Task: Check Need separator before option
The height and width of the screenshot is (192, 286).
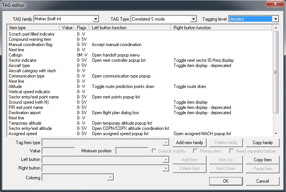Action: (x=232, y=151)
